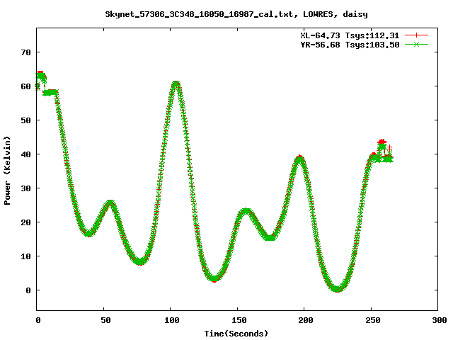Click the 300 tick label on x-axis
The height and width of the screenshot is (340, 453).
(x=440, y=320)
